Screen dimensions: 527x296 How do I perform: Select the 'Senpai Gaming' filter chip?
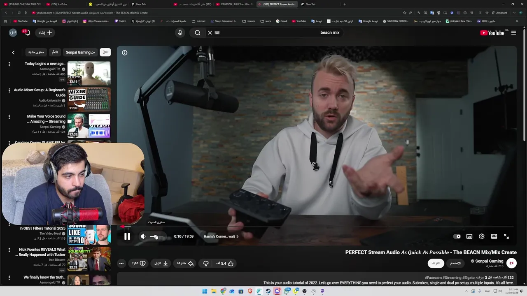point(80,52)
